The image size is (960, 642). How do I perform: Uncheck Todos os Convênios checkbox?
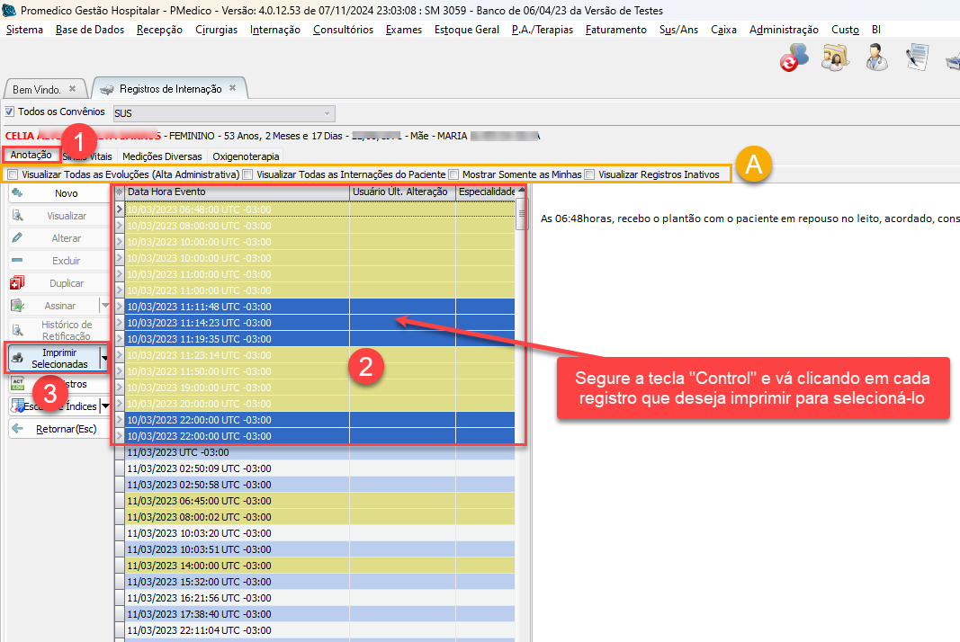coord(10,112)
